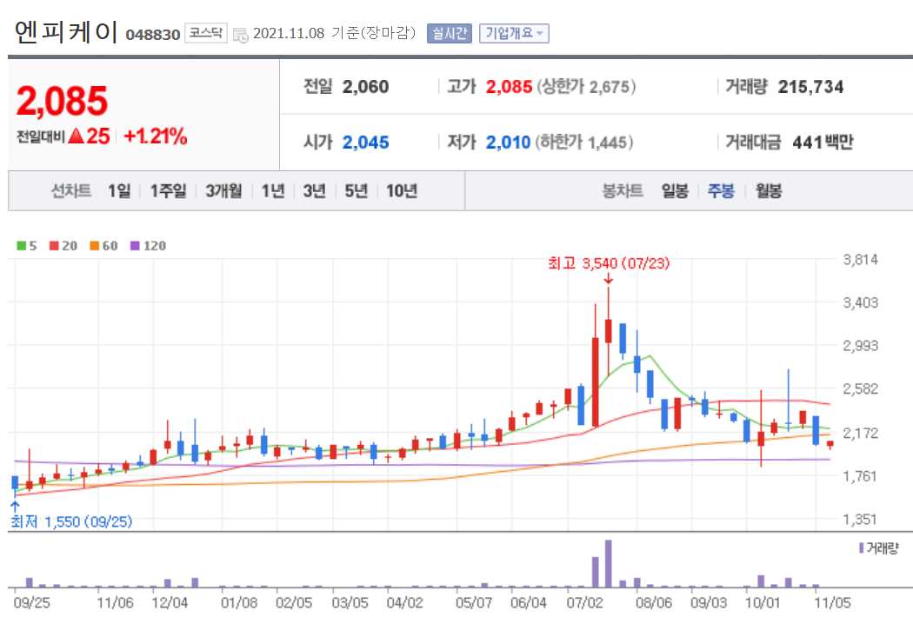Click the 전일 value 2,060

tap(365, 87)
